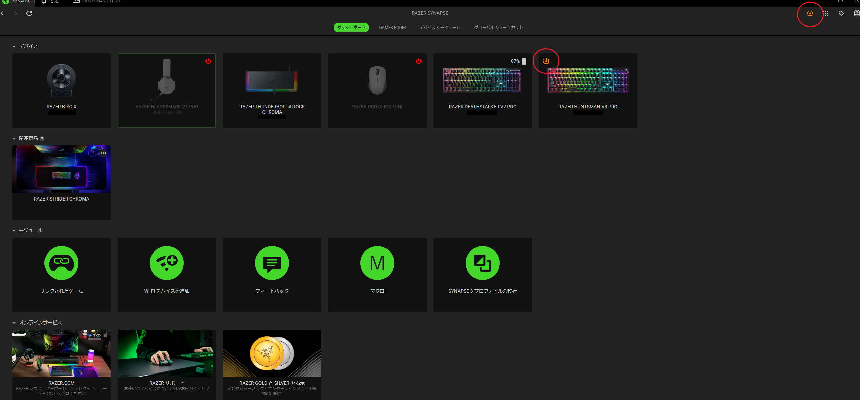Screen dimensions: 860x400
Task: Switch to the グローバルショートカット tab
Action: coord(498,28)
